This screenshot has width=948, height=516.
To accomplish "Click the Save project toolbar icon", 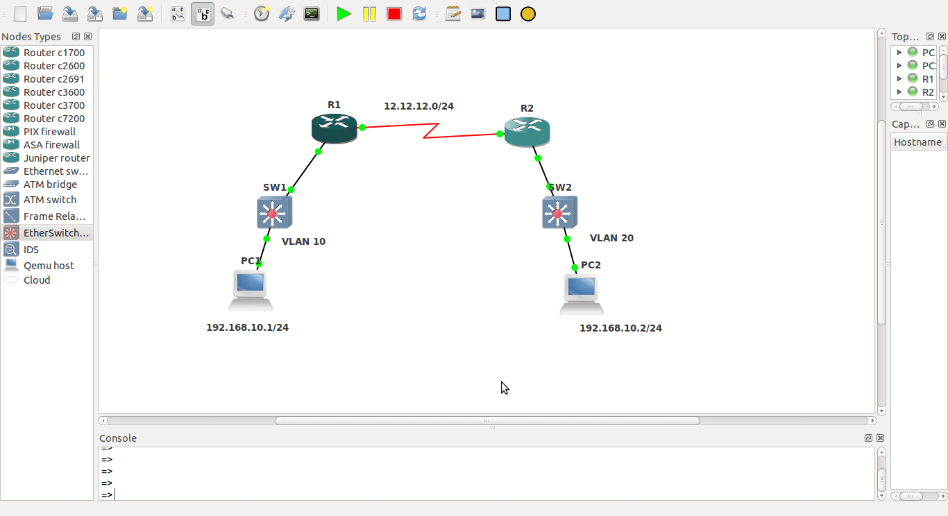I will point(69,13).
